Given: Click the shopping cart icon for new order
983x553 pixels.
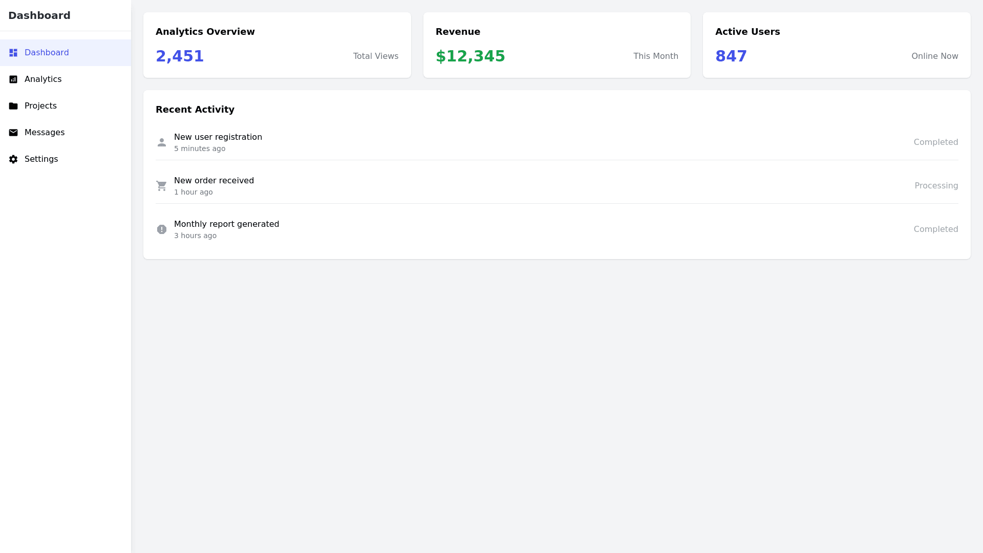Looking at the screenshot, I should coord(162,186).
